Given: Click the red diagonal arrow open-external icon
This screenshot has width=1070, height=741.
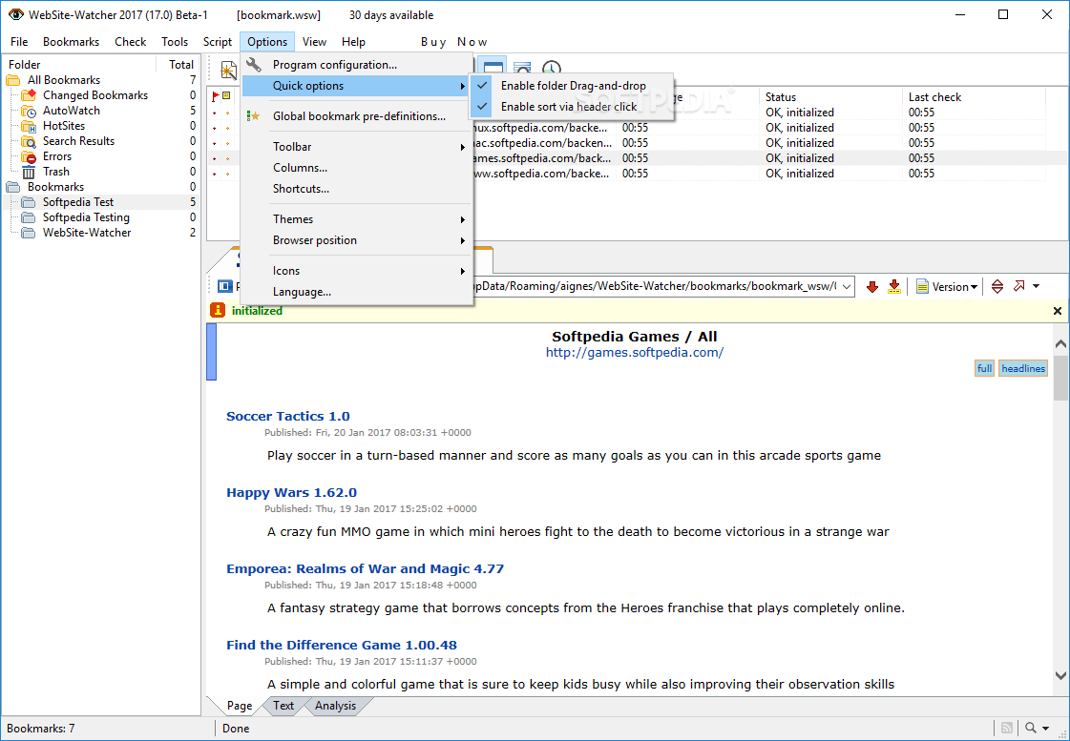Looking at the screenshot, I should tap(1019, 286).
